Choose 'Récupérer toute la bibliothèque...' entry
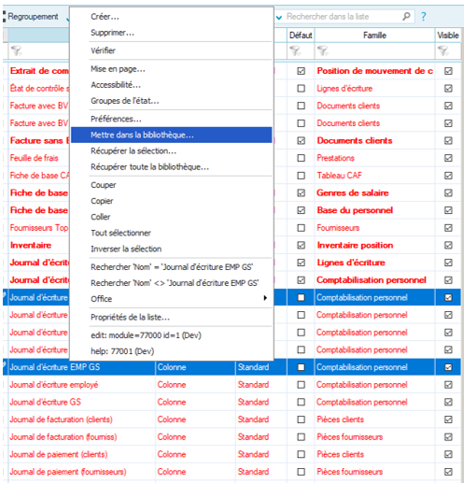Image resolution: width=464 pixels, height=483 pixels. click(x=172, y=167)
